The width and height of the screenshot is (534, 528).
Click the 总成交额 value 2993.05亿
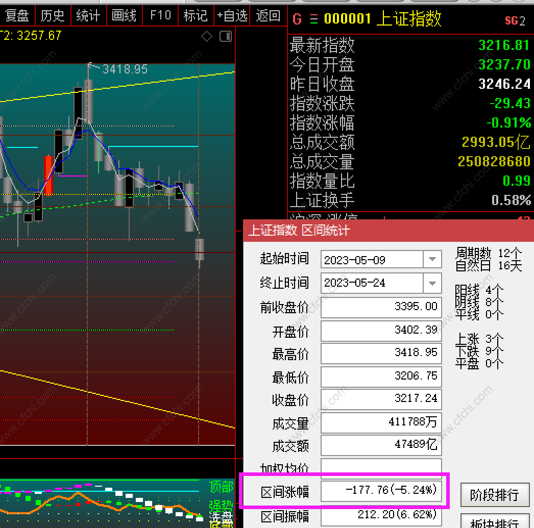[x=496, y=142]
